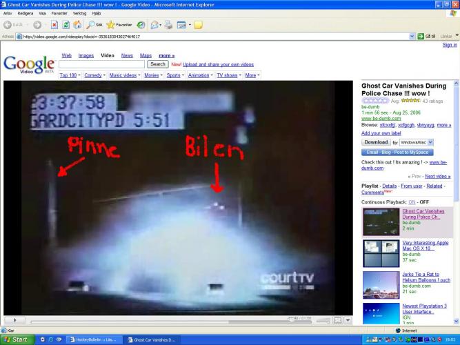The image size is (460, 345).
Task: Toggle full screen video icon
Action: coord(338,320)
